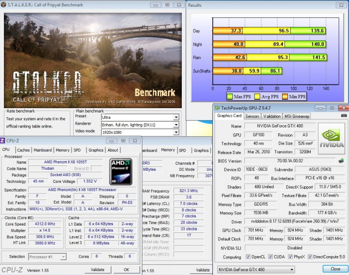
Task: Click the DRAM Frequency value 821.3 MHz
Action: point(189,191)
